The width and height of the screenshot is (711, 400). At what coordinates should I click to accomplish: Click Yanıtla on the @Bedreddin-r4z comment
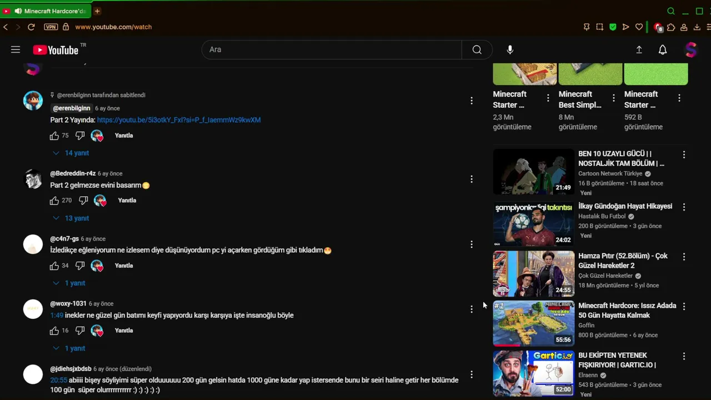click(x=127, y=201)
